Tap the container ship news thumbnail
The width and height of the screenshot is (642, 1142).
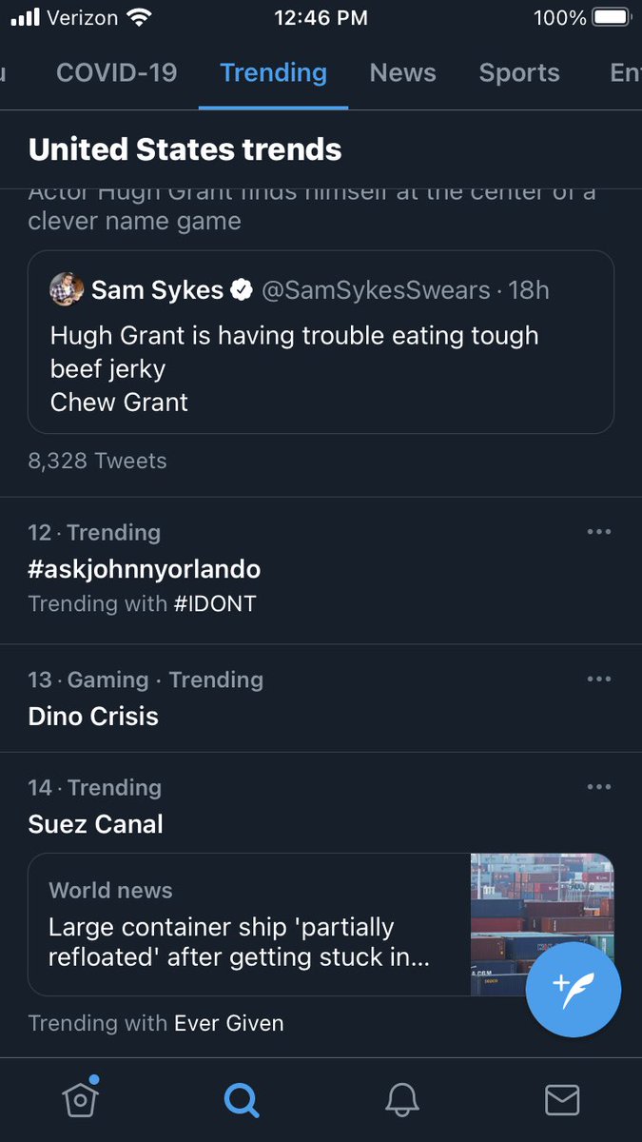click(542, 924)
